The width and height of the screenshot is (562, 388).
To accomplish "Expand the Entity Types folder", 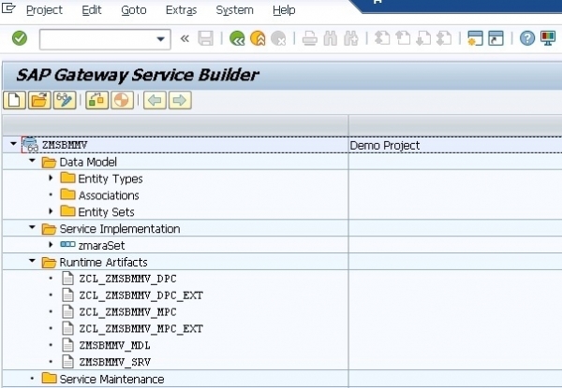I will pyautogui.click(x=51, y=178).
